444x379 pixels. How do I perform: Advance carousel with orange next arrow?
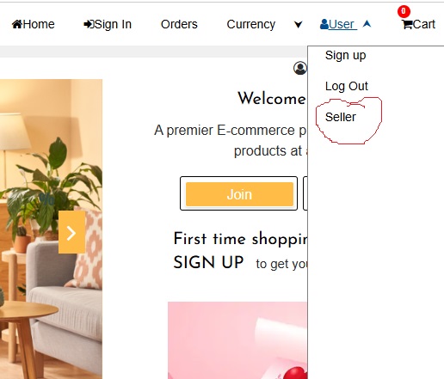click(x=71, y=232)
